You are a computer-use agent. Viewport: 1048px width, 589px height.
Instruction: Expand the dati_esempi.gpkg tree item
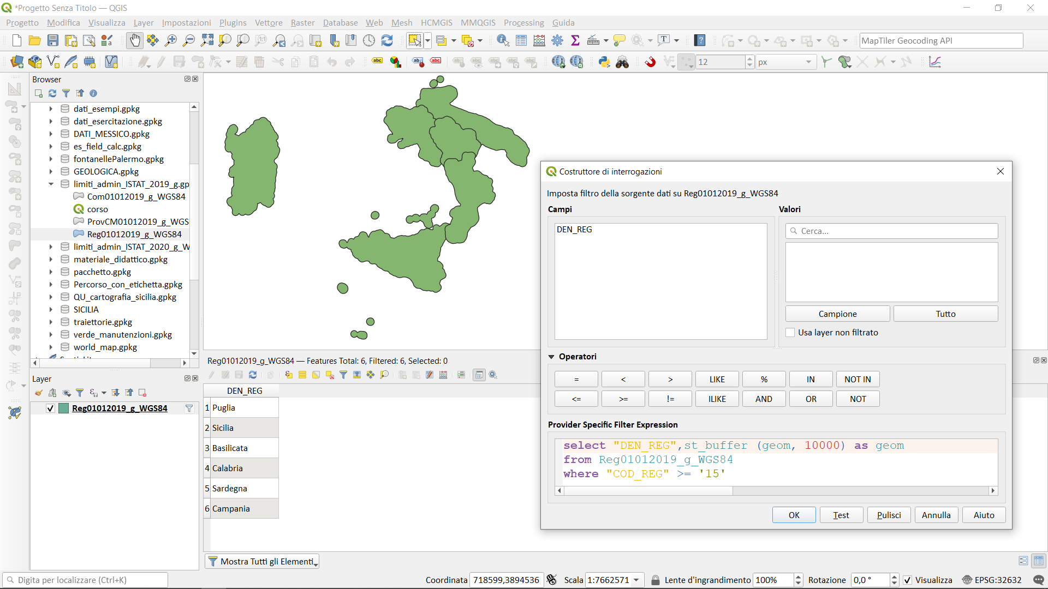pos(51,109)
